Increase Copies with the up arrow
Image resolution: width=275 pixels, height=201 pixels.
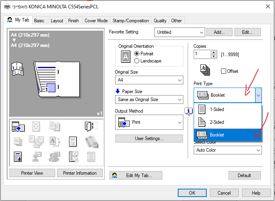tap(213, 53)
